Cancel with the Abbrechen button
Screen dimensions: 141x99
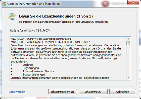pos(123,92)
